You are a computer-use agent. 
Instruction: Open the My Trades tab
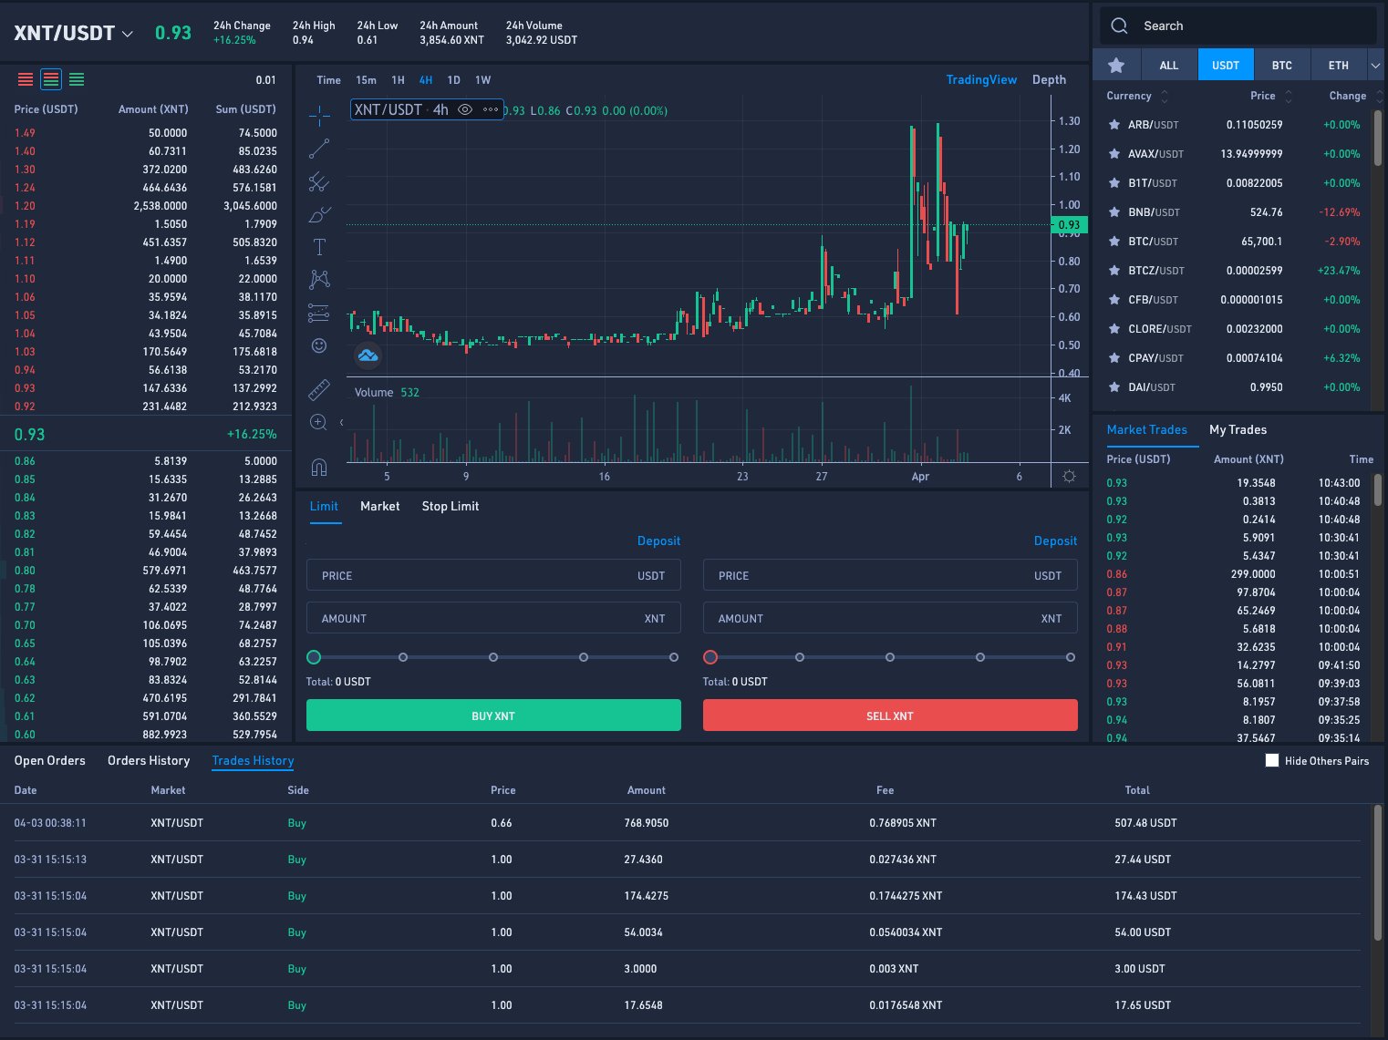click(1238, 430)
